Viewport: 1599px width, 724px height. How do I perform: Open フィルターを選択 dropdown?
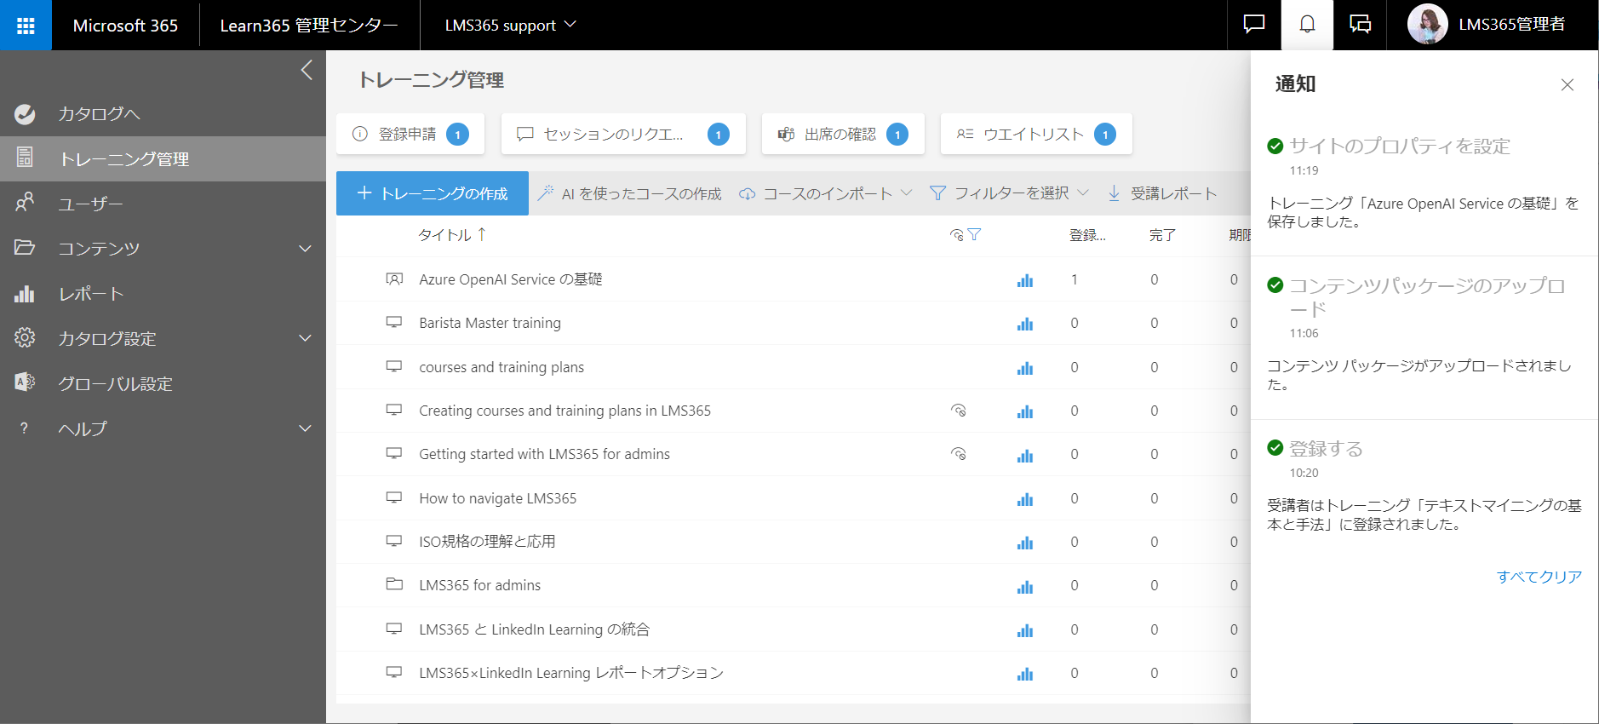pyautogui.click(x=1009, y=193)
